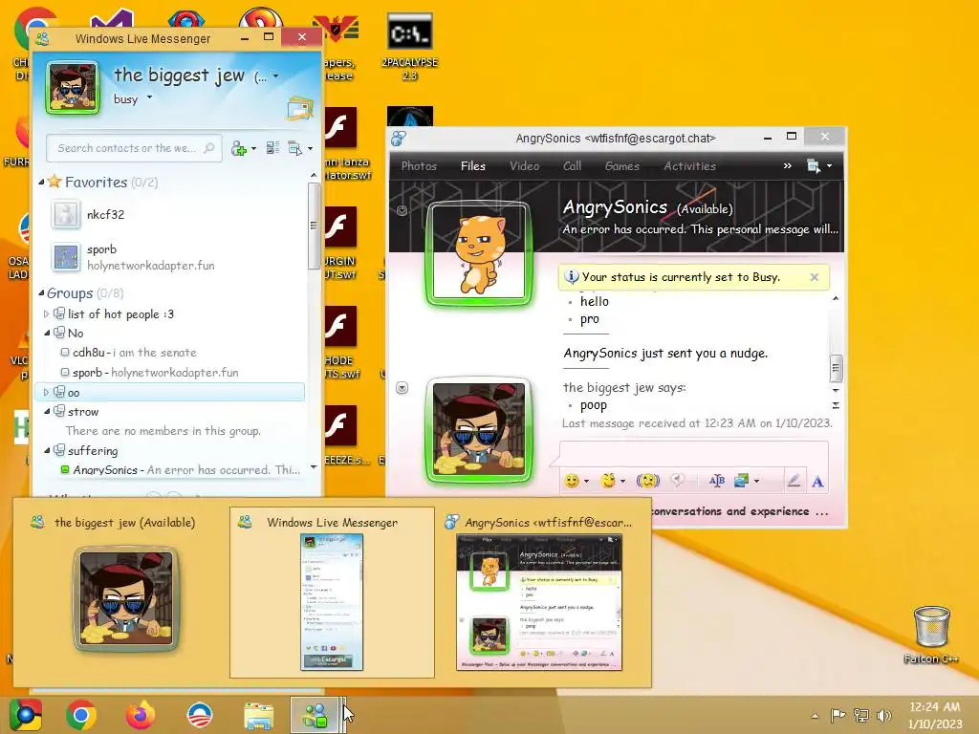The height and width of the screenshot is (734, 979).
Task: Collapse the suffering group
Action: coord(47,451)
